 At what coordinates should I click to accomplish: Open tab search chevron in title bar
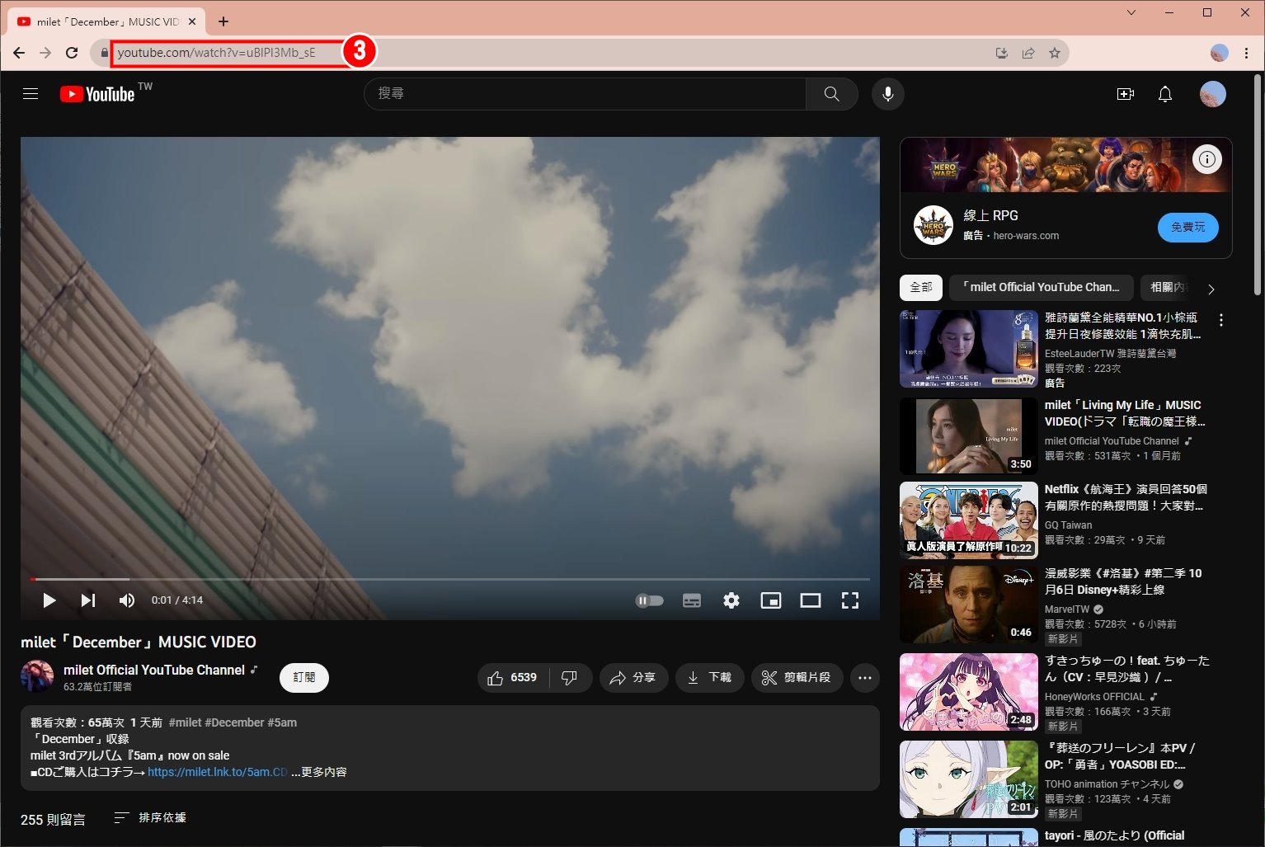click(1131, 12)
